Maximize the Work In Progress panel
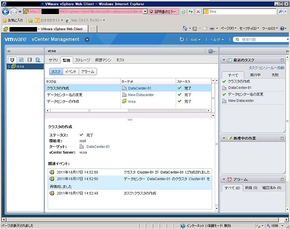 click(282, 138)
